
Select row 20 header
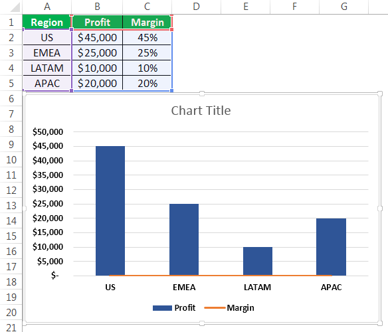11,313
